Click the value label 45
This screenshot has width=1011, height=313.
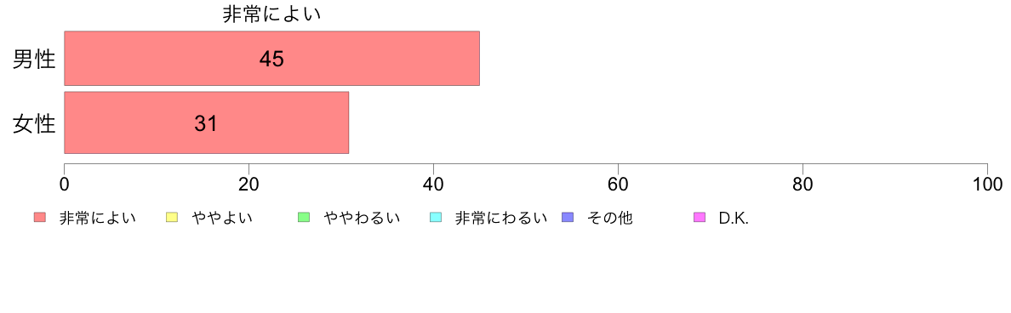[x=271, y=59]
